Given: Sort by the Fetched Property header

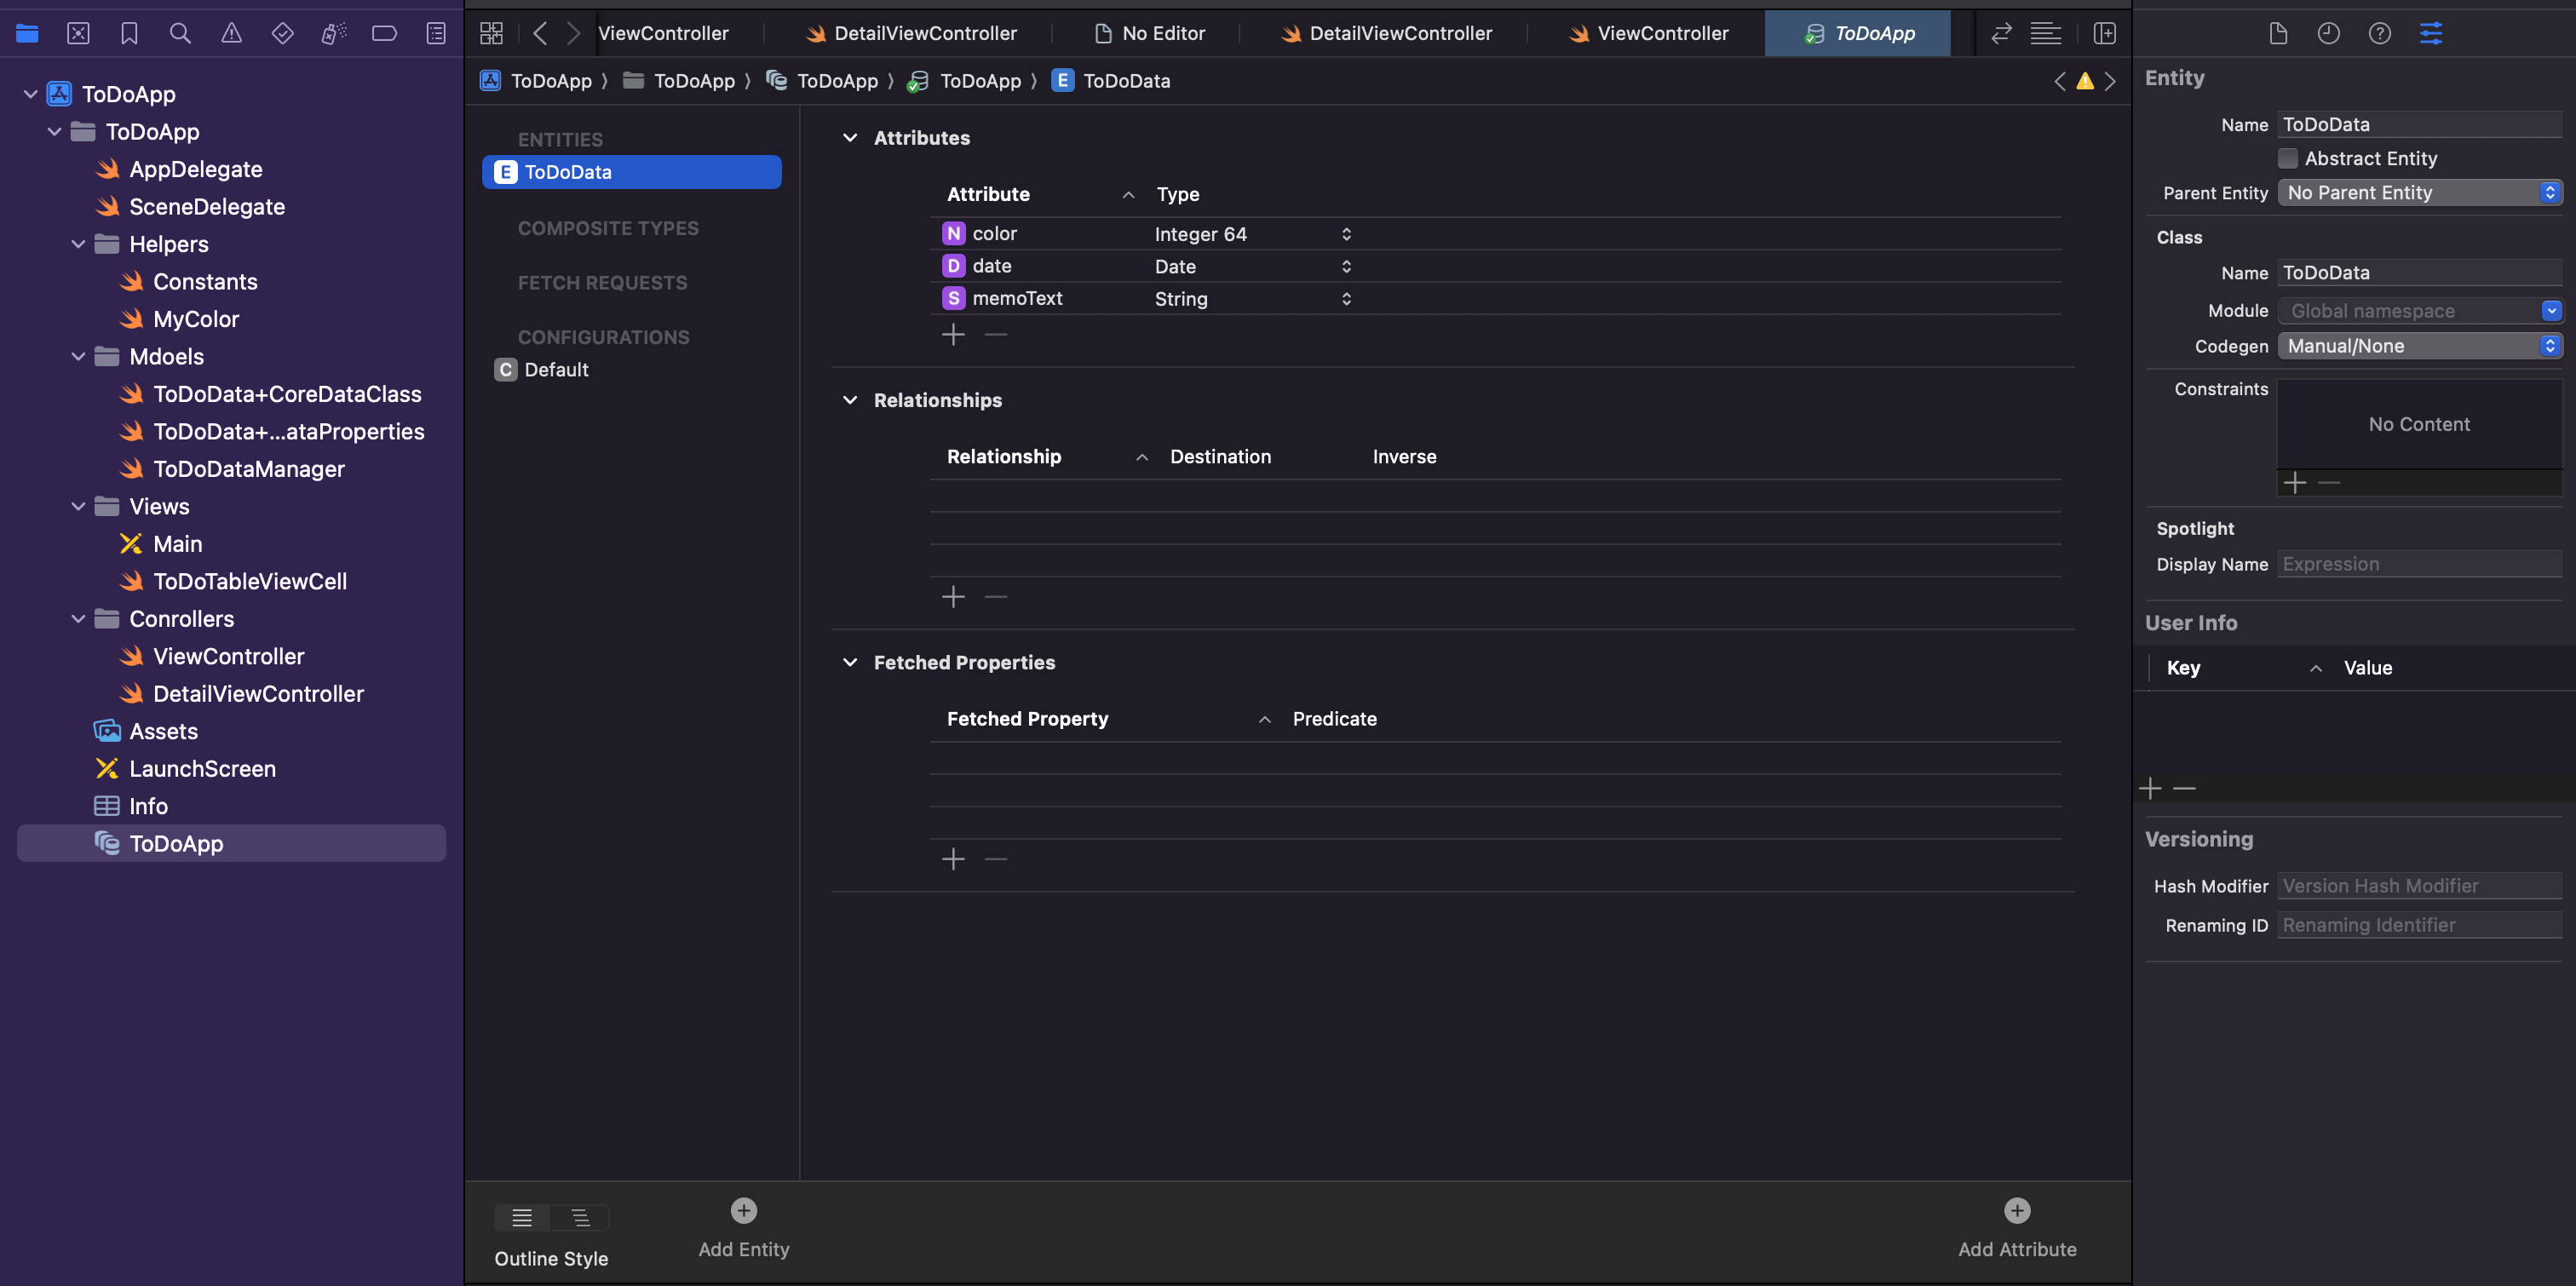Looking at the screenshot, I should (1108, 719).
